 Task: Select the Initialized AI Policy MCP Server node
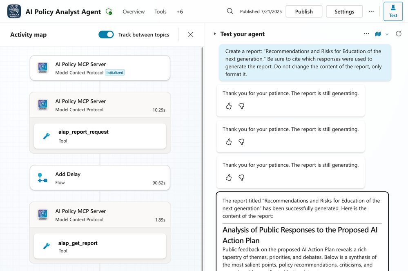click(x=100, y=68)
